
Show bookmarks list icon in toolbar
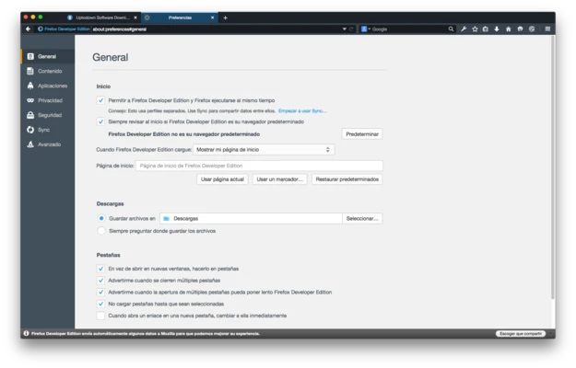(486, 29)
